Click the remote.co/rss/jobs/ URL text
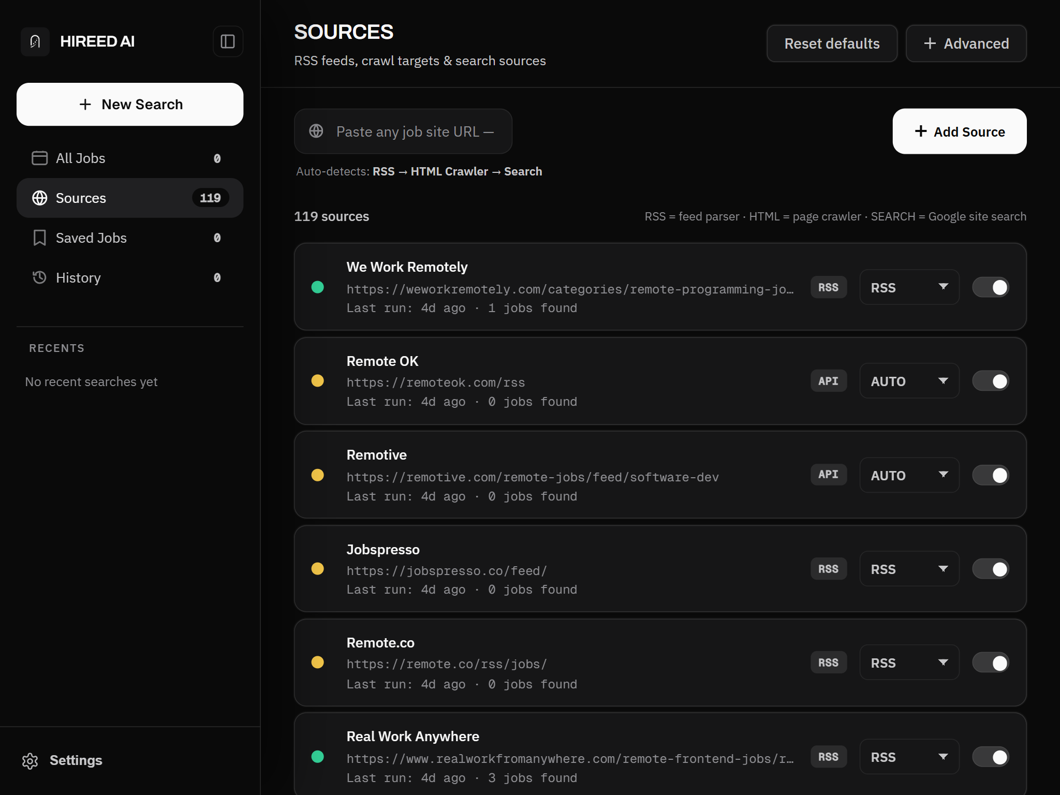The height and width of the screenshot is (795, 1060). 447,664
